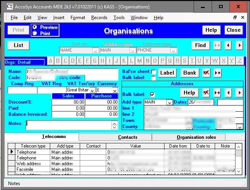Filter organisations by letter P
The width and height of the screenshot is (250, 190).
pos(162,60)
